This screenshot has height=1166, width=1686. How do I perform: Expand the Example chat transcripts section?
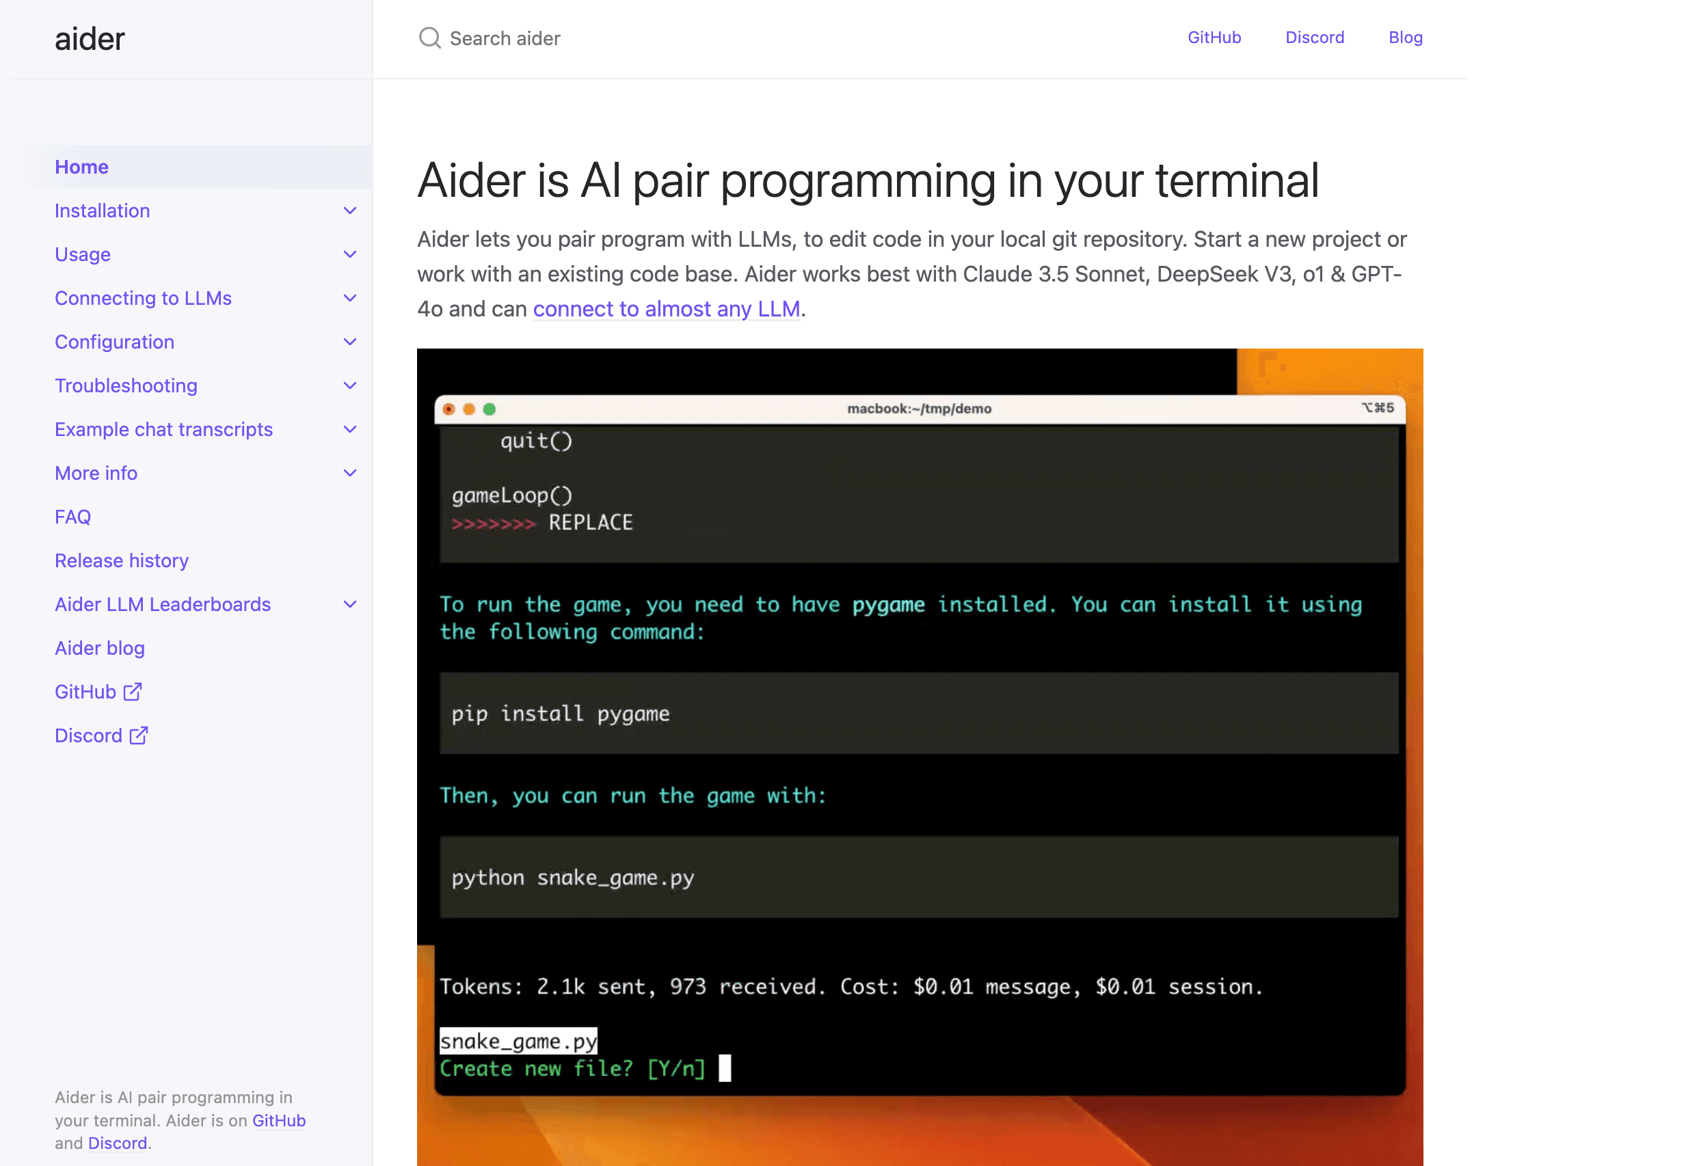(x=350, y=429)
